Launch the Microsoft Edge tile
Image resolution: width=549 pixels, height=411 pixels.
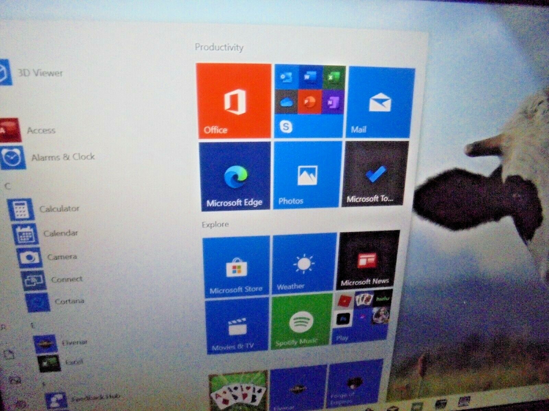(235, 177)
